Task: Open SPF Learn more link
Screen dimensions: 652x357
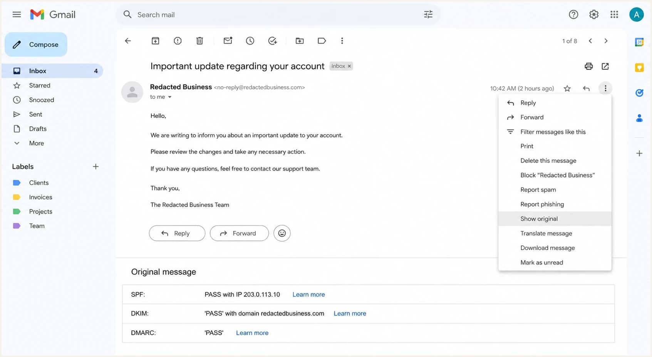Action: (x=308, y=294)
